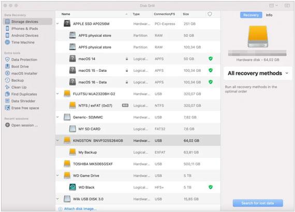Image resolution: width=295 pixels, height=212 pixels.
Task: Click the macOS 16 - Data volume icon
Action: point(72,82)
